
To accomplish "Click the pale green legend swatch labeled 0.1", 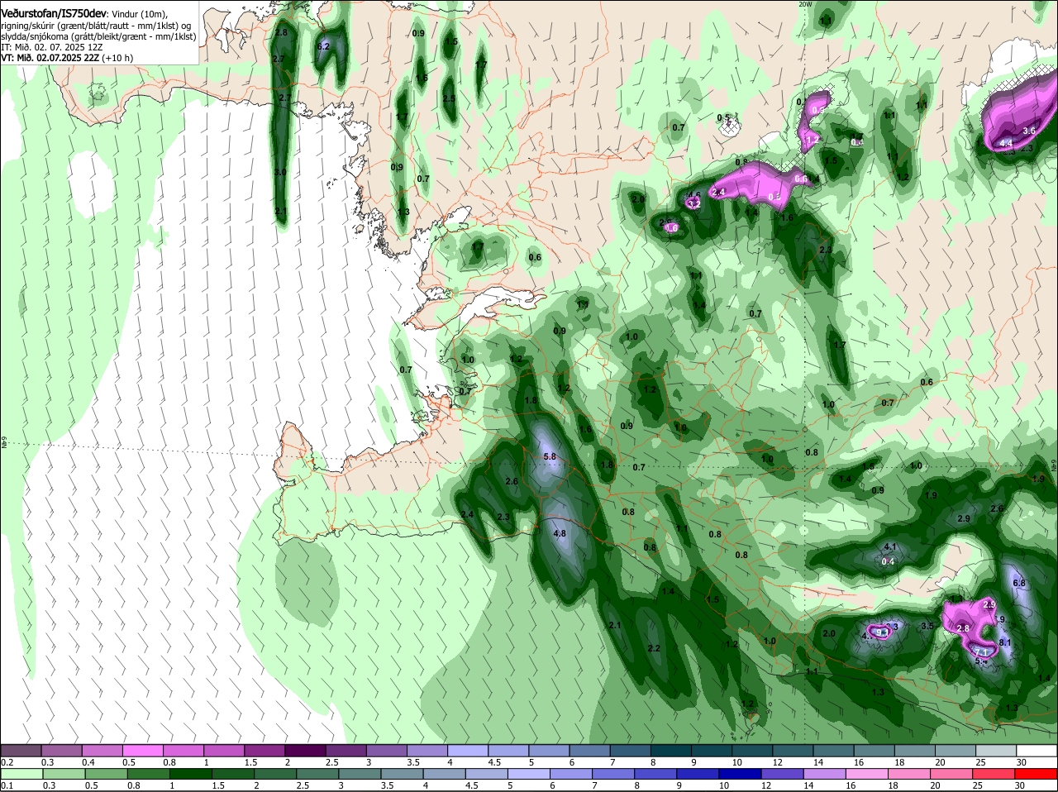I will click(x=21, y=774).
